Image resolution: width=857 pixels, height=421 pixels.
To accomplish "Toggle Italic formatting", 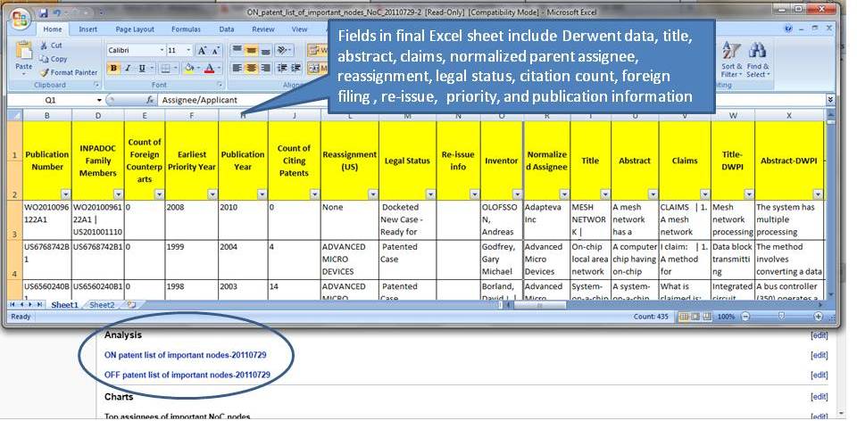I will pyautogui.click(x=129, y=69).
